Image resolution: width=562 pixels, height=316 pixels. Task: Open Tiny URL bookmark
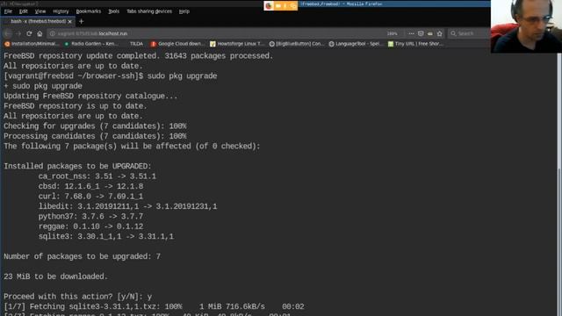coord(415,44)
